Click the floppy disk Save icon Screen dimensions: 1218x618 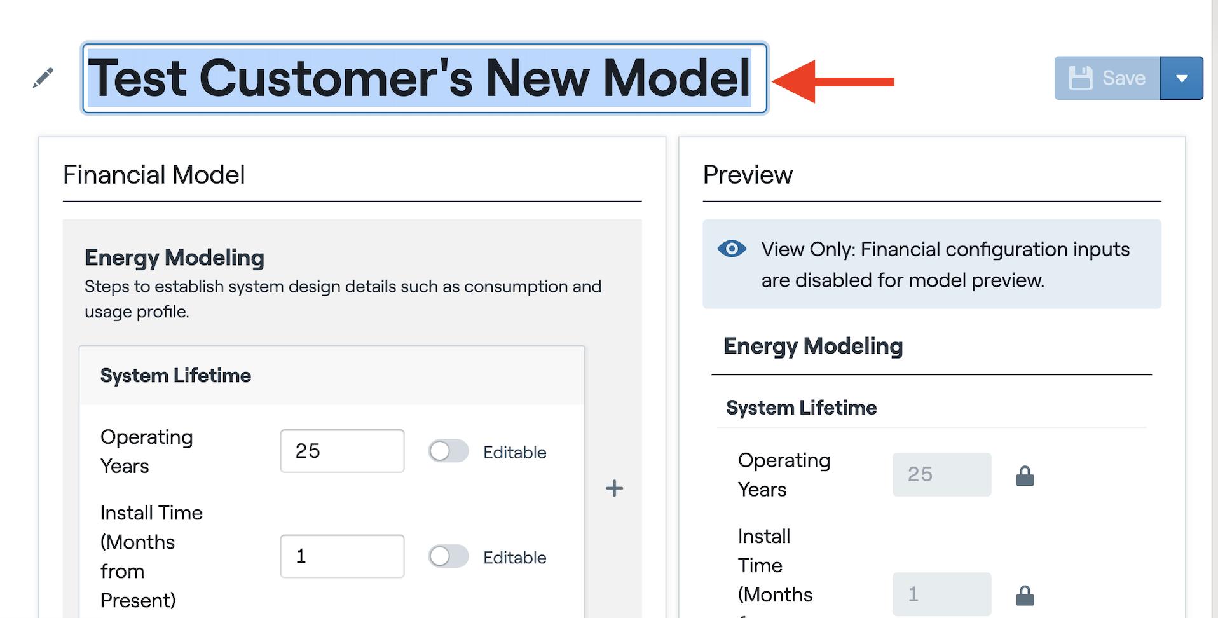pyautogui.click(x=1080, y=78)
